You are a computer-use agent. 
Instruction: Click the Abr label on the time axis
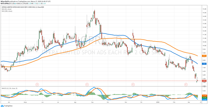(9, 102)
